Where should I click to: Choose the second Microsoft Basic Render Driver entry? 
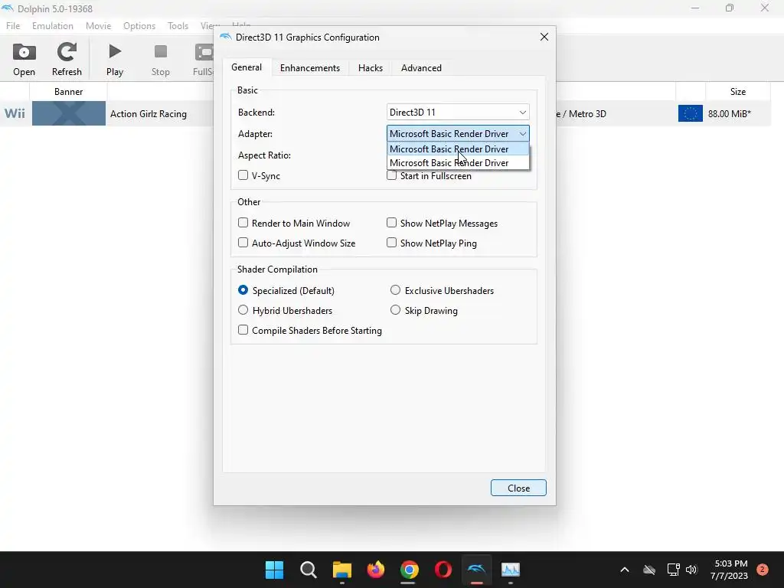[x=458, y=163]
